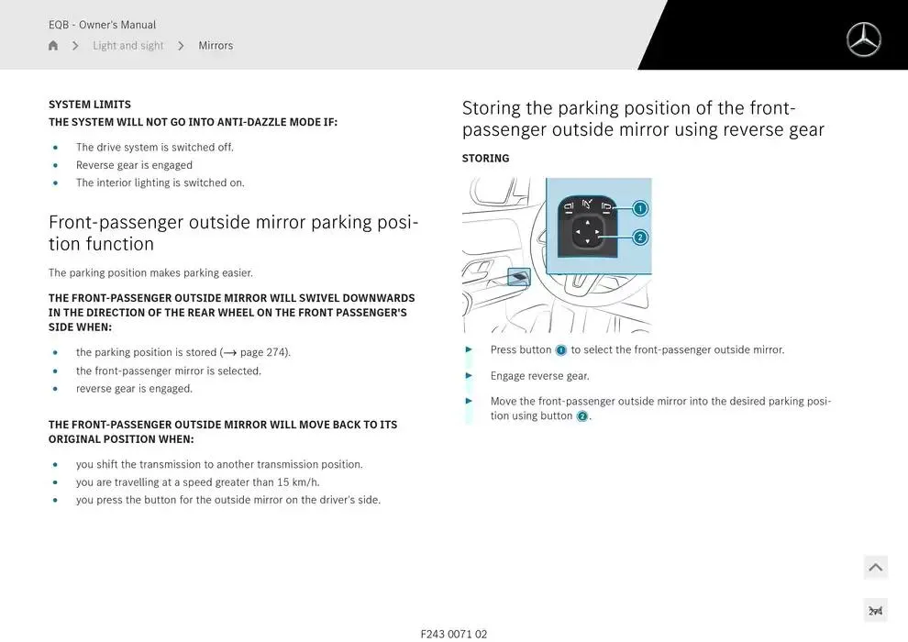
Task: Click the four-way mirror adjustment pad in the diagram
Action: point(586,233)
